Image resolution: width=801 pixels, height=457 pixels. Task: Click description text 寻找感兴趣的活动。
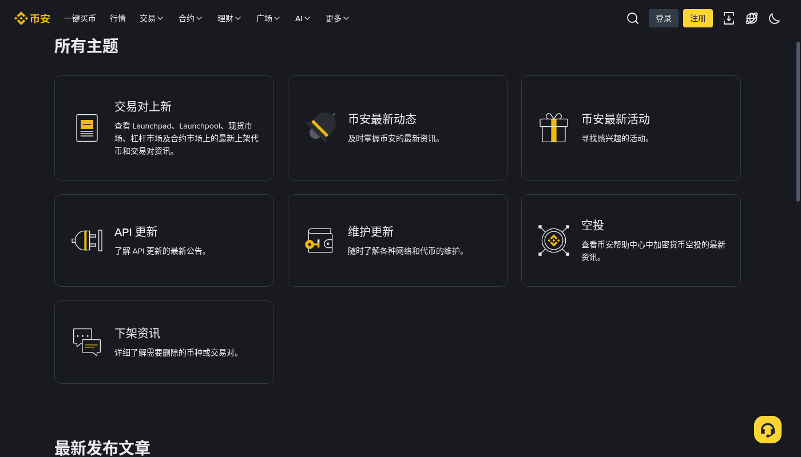617,138
